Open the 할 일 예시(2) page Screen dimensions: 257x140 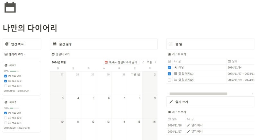click(186, 80)
